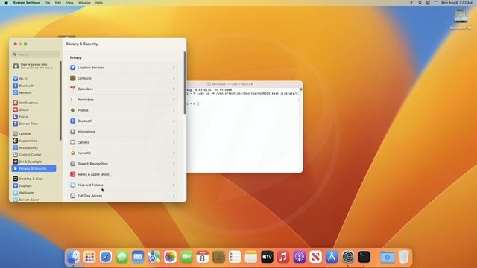The height and width of the screenshot is (268, 477).
Task: Launch Maps from the Dock
Action: click(x=154, y=257)
